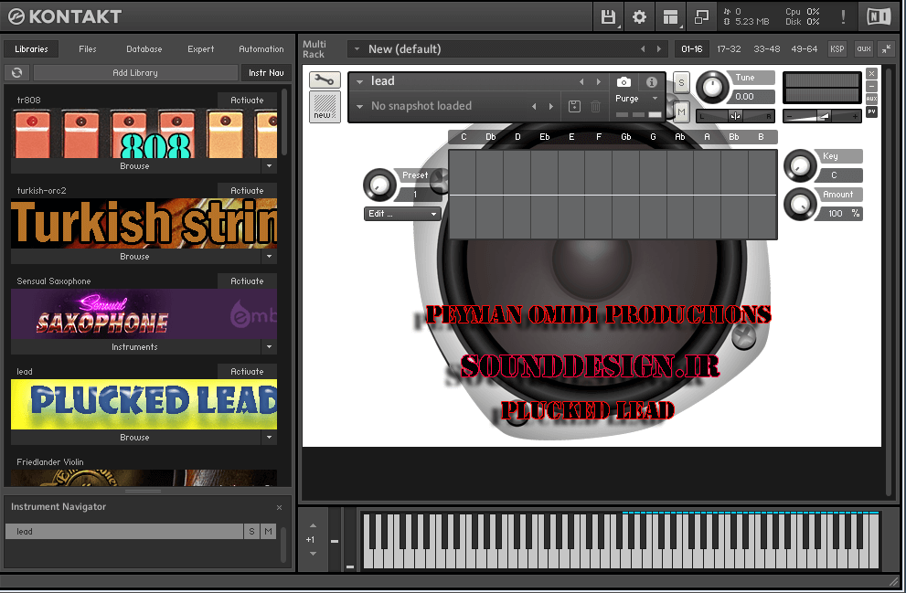This screenshot has width=906, height=593.
Task: Adjust the instrument pan slider
Action: [735, 116]
